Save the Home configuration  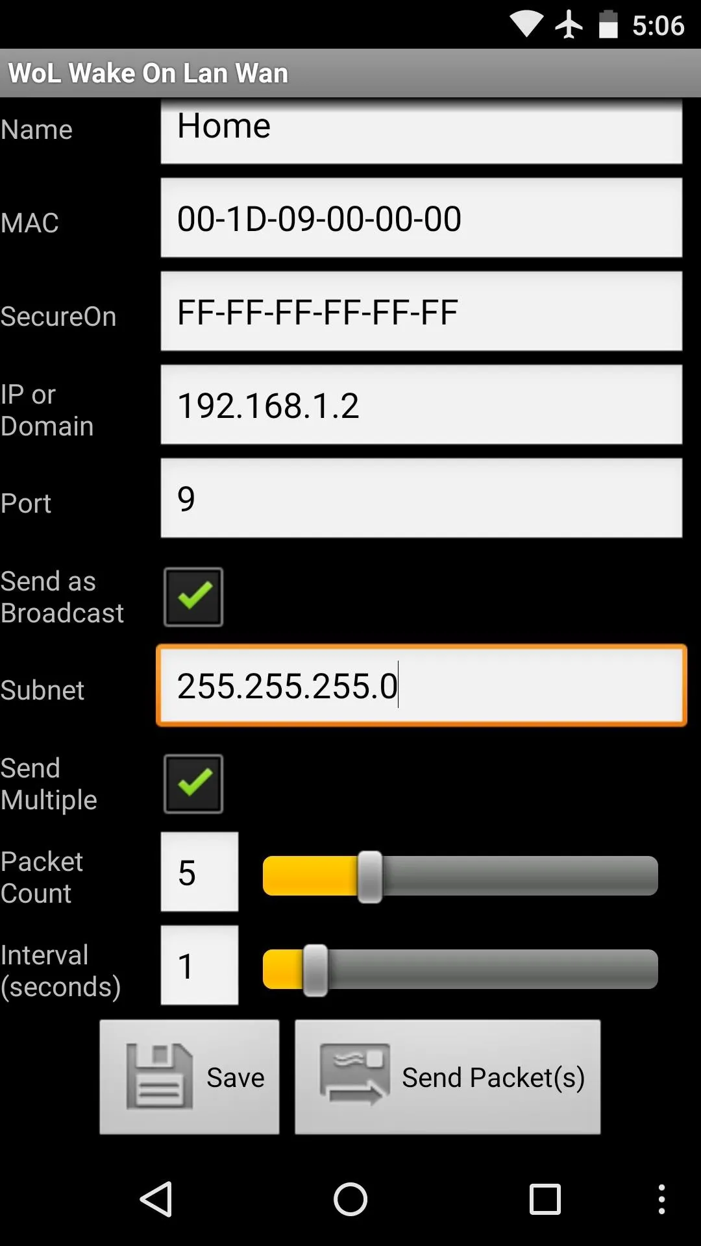(x=190, y=1077)
